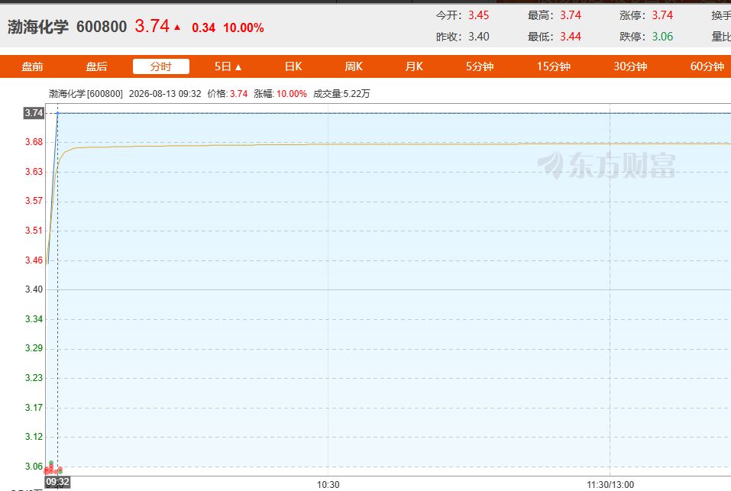The width and height of the screenshot is (731, 491).
Task: Click the 昨收 previous close 3.40
Action: [478, 37]
